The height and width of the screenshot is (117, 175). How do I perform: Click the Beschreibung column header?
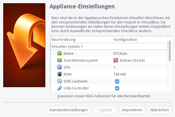pos(81,40)
